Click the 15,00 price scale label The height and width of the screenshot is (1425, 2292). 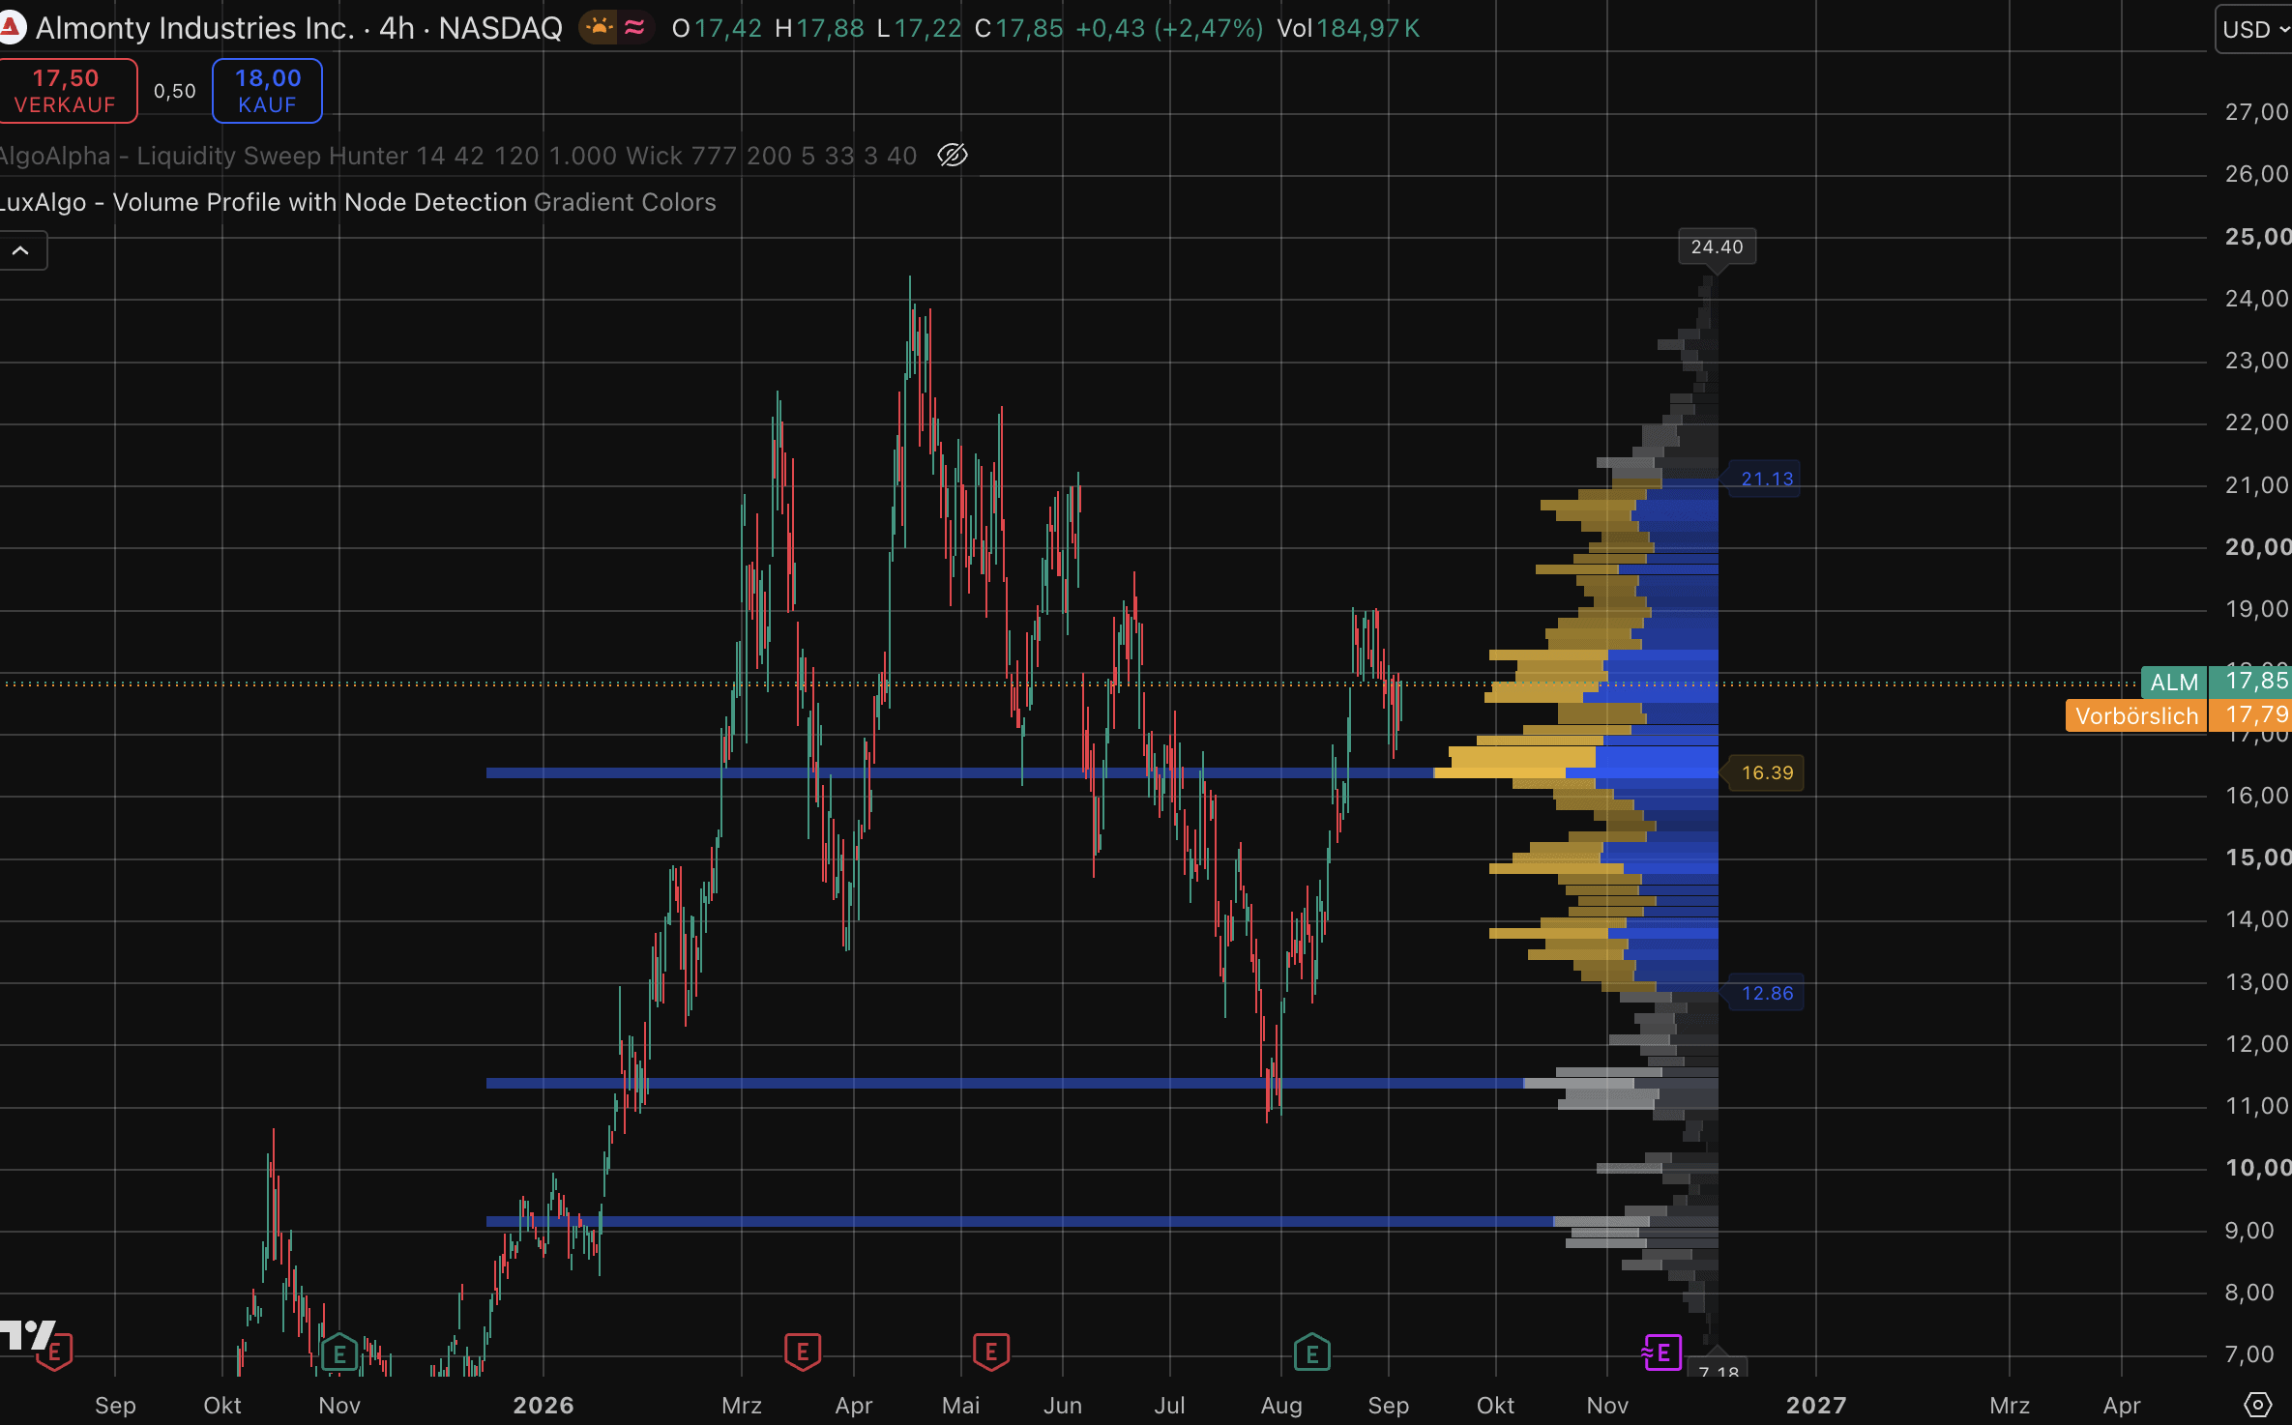pyautogui.click(x=2257, y=858)
